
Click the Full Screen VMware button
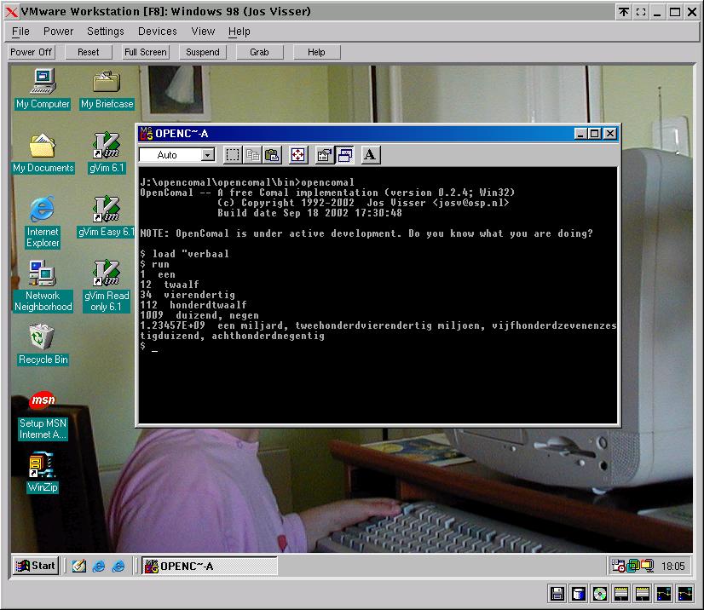pos(146,52)
